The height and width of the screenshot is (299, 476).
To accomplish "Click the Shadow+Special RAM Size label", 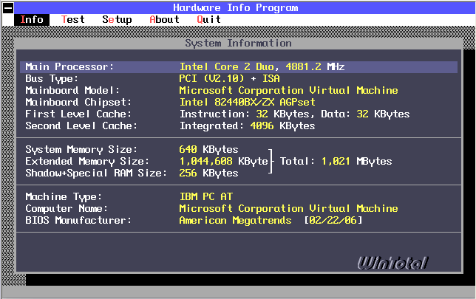I will [96, 173].
